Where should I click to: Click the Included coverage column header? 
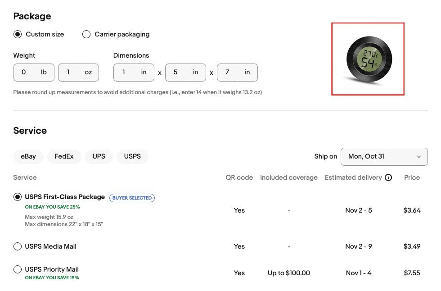[289, 177]
